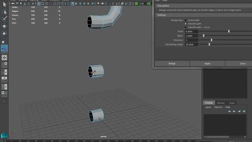Switch to the Render layer tab
Screen dimensions: 252x142
click(221, 103)
